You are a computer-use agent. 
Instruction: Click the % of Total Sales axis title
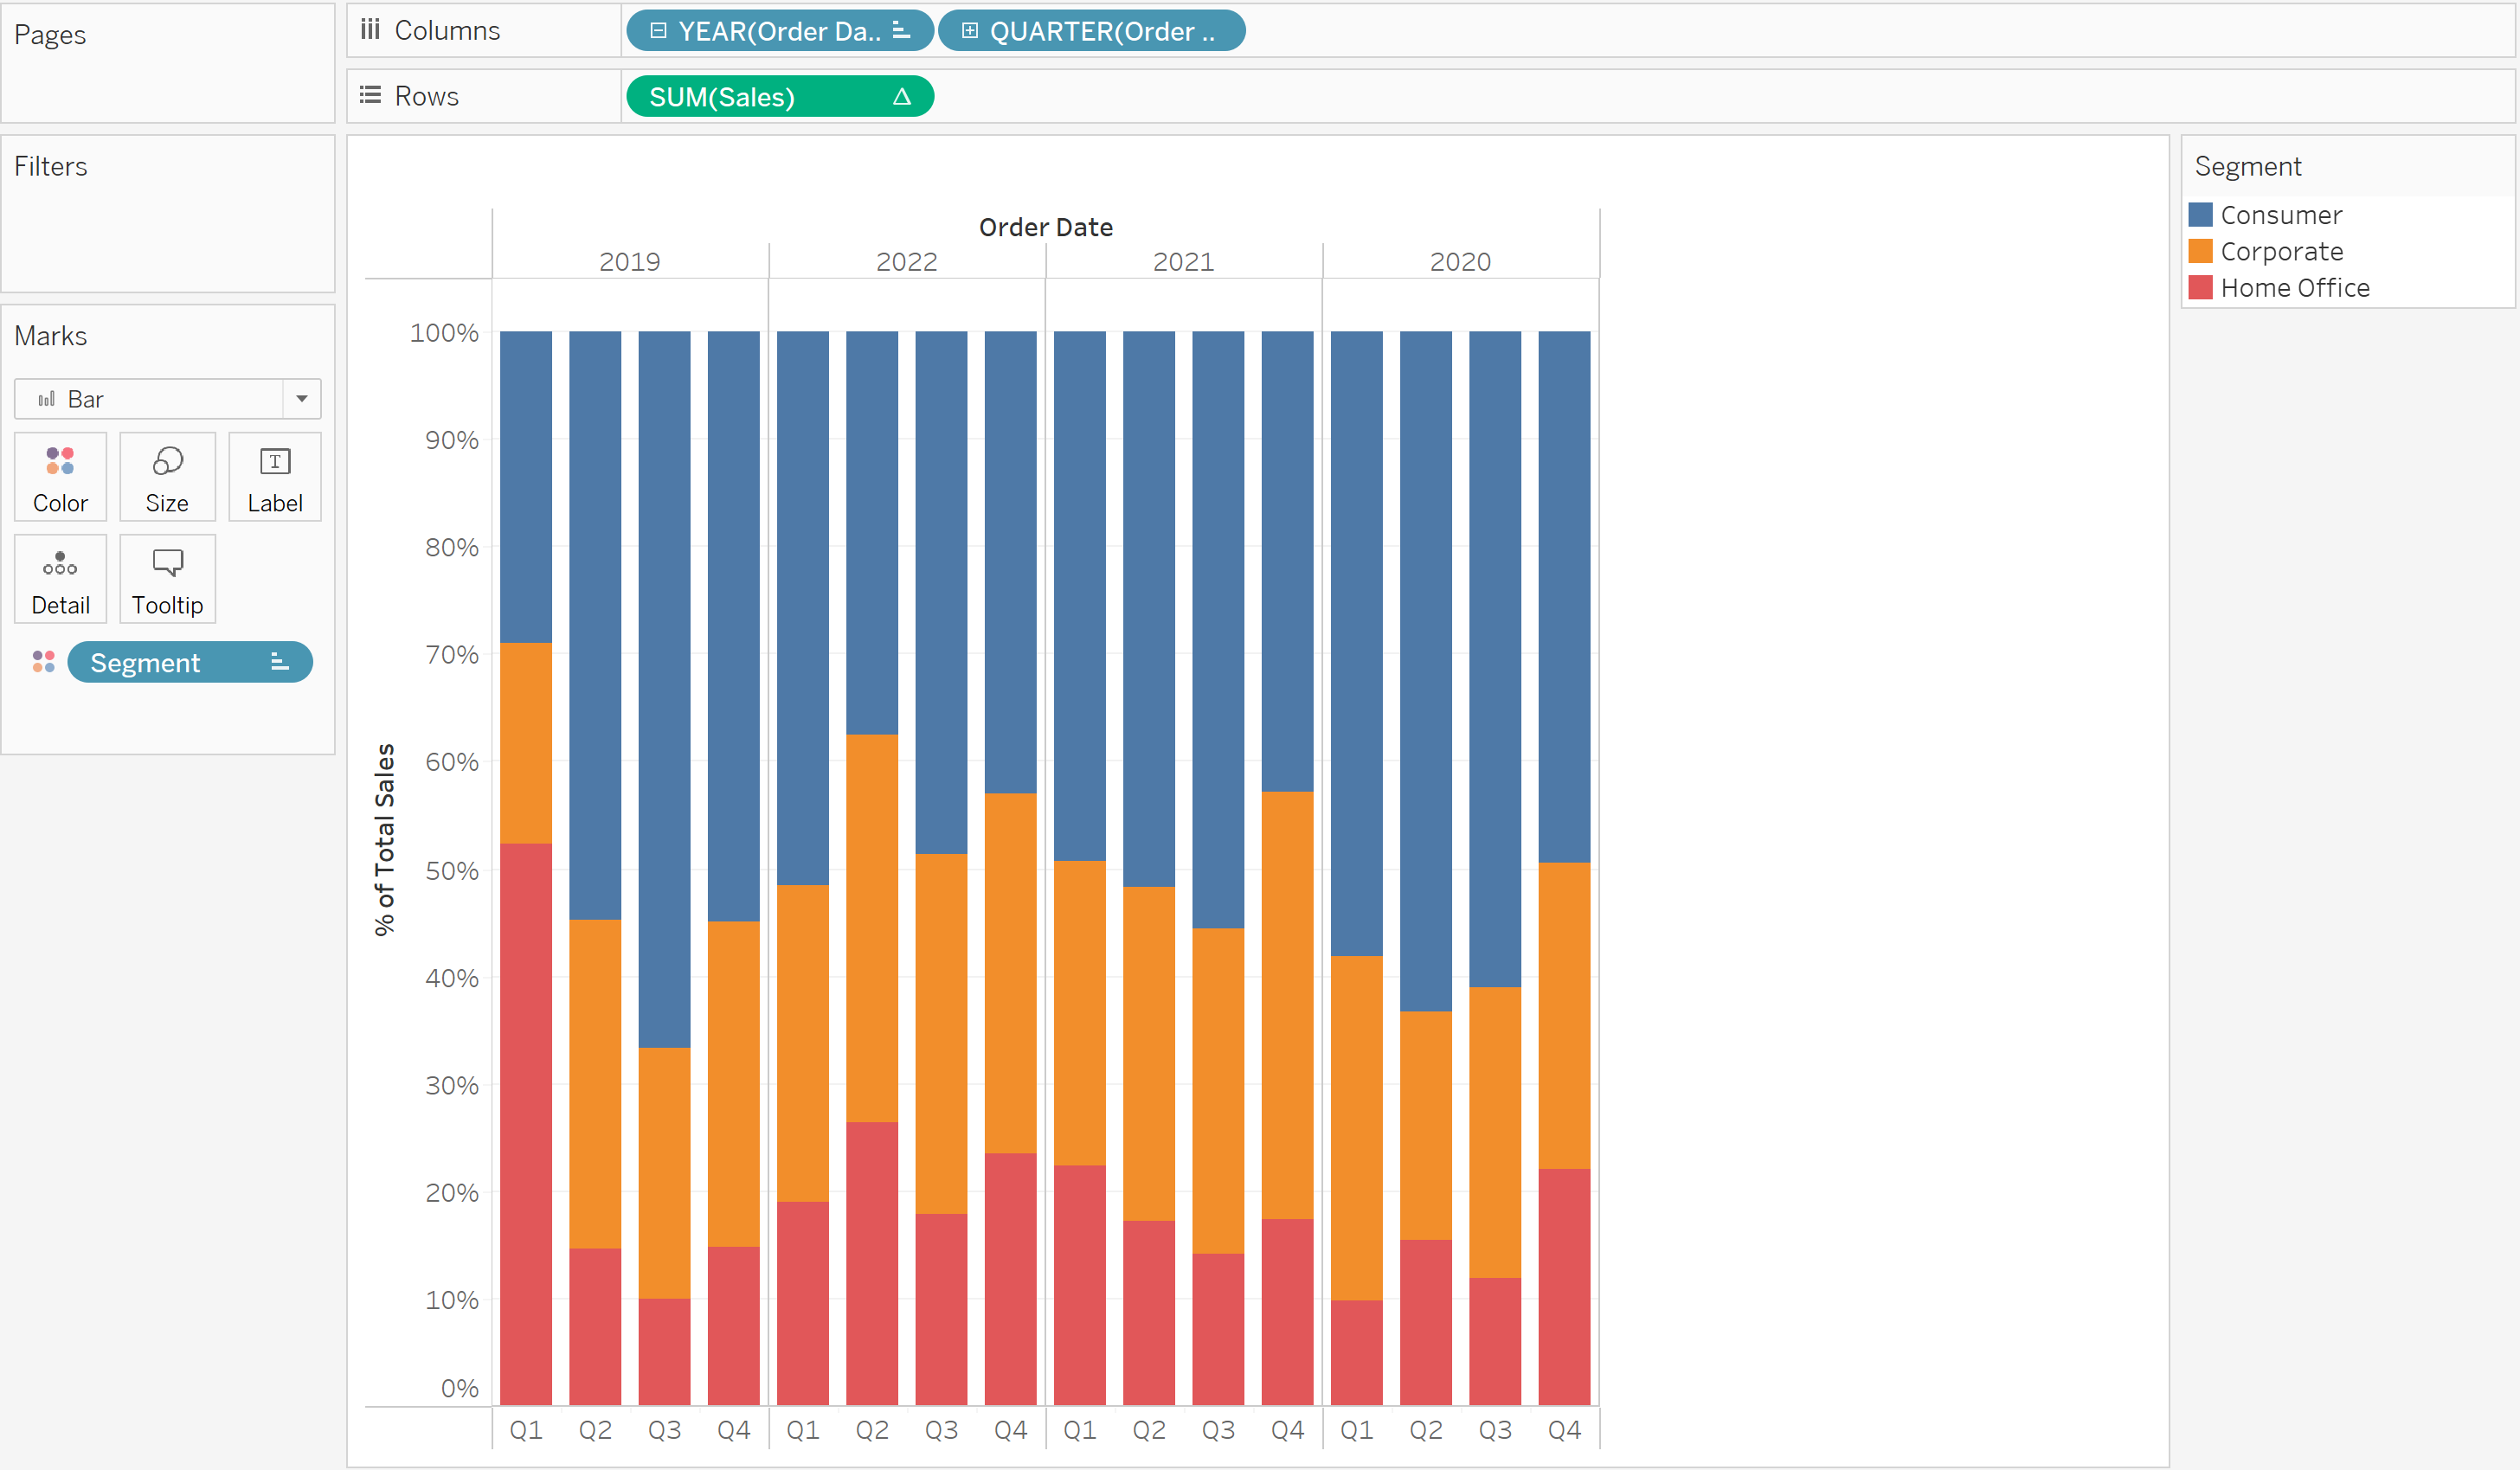pos(385,839)
